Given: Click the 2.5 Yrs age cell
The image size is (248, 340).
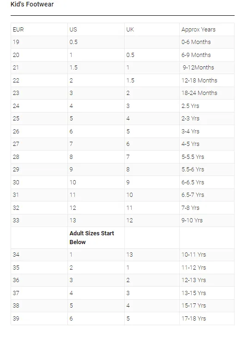Looking at the screenshot, I should [207, 106].
